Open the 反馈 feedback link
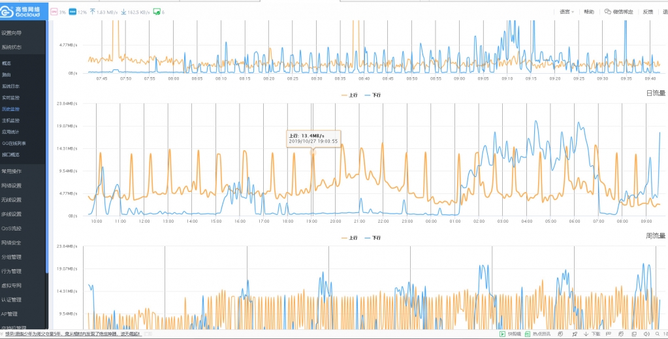Image resolution: width=668 pixels, height=339 pixels. coord(648,12)
